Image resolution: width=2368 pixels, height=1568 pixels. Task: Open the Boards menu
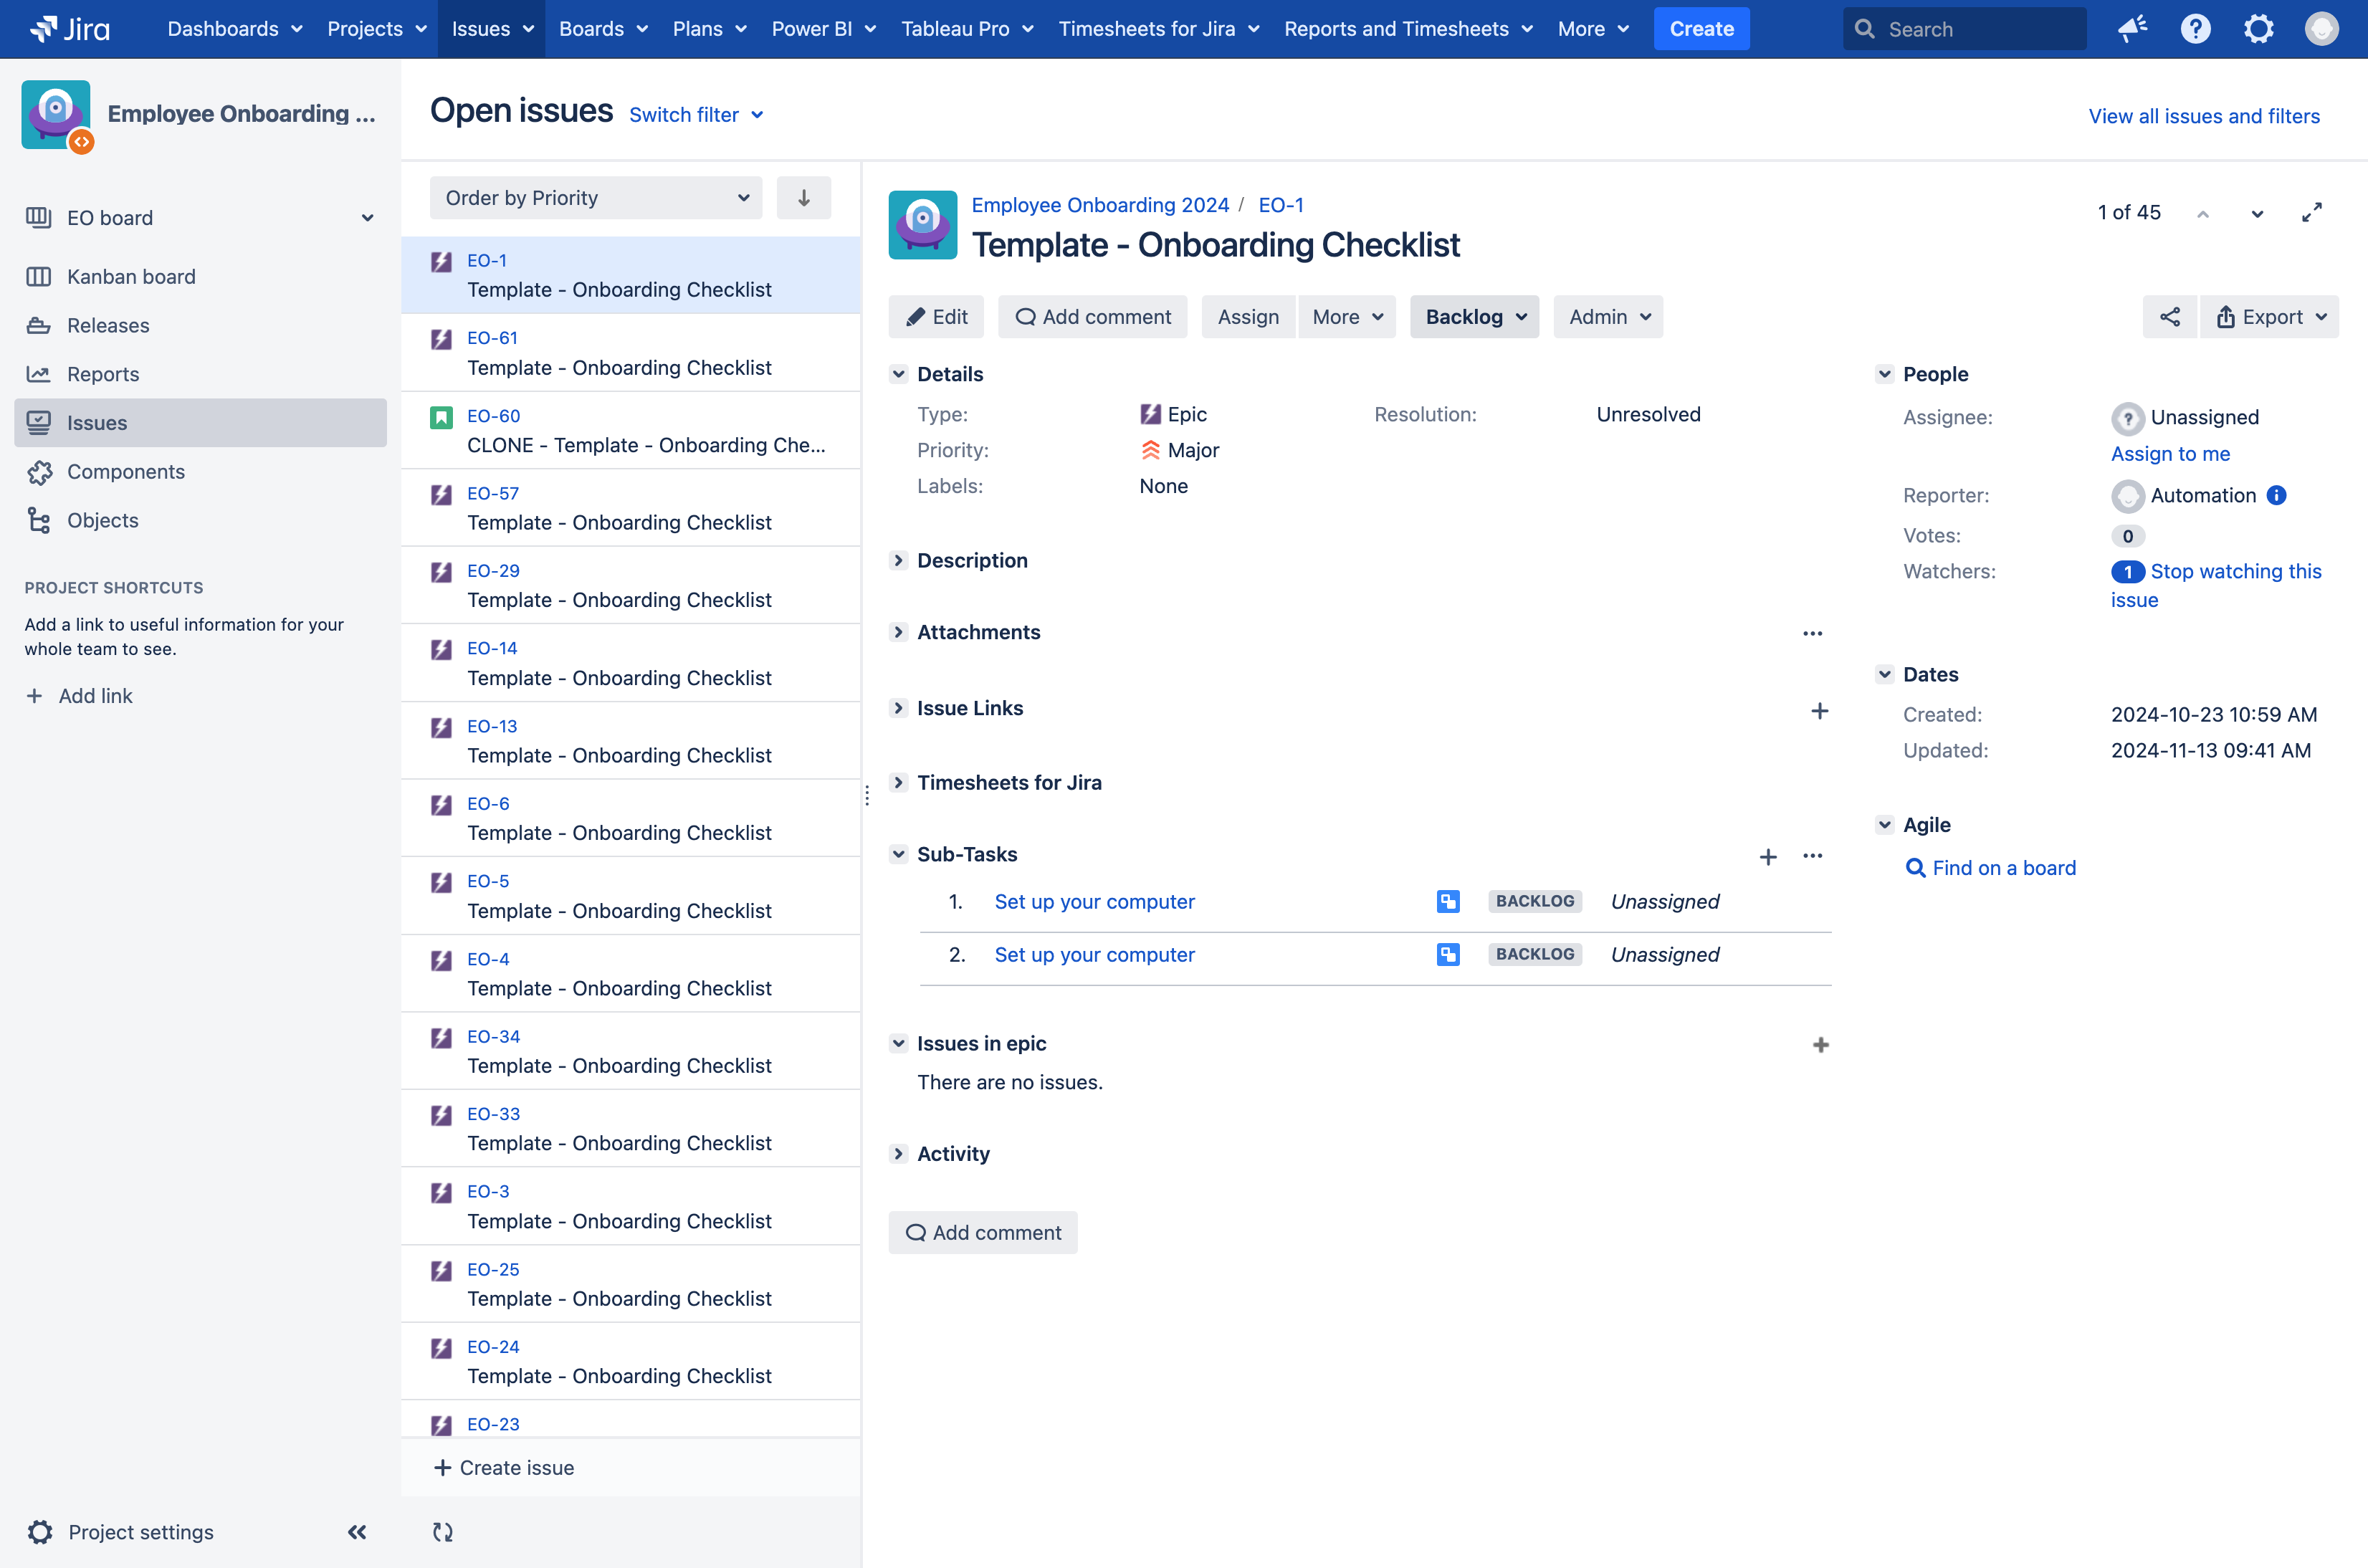click(602, 29)
